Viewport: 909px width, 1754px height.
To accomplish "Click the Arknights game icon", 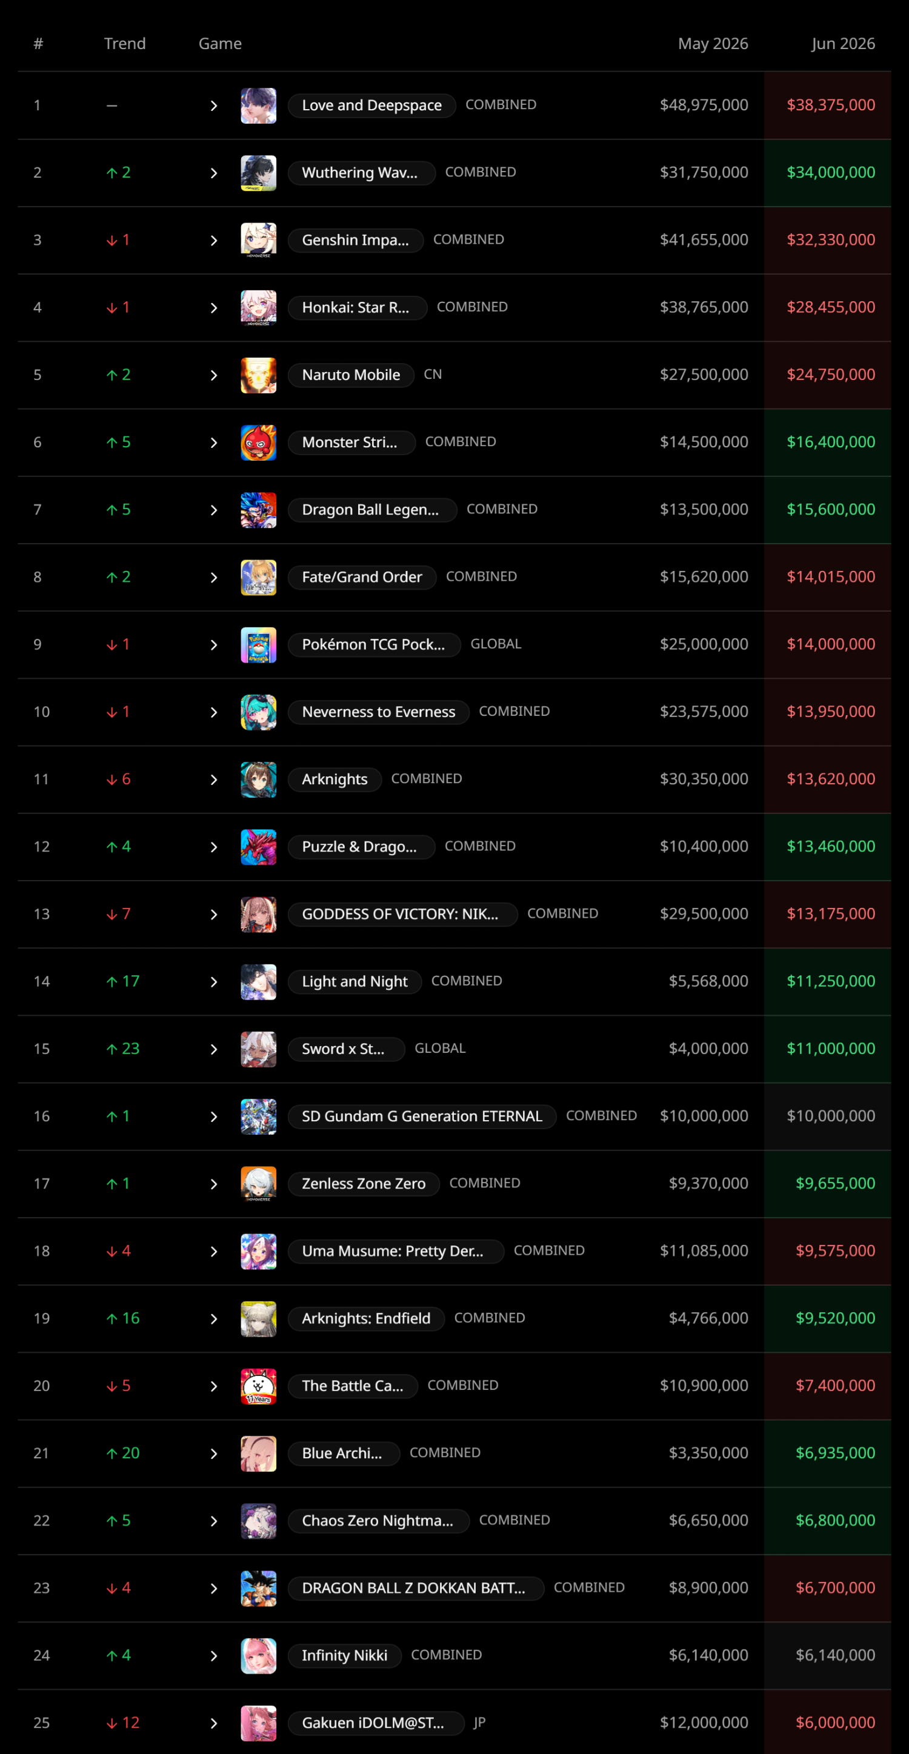I will 258,779.
